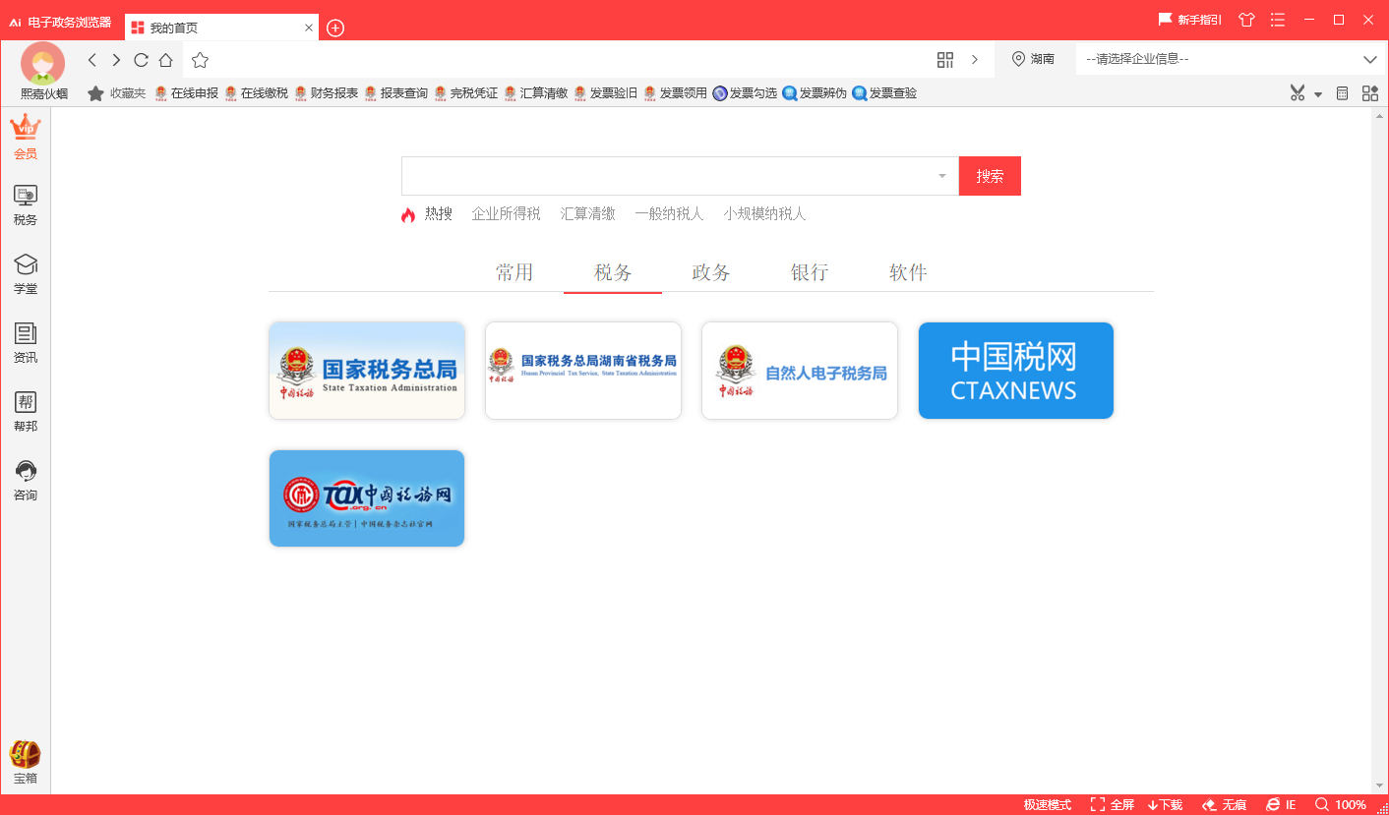1389x815 pixels.
Task: Expand the search box suggestion arrow
Action: coord(942,176)
